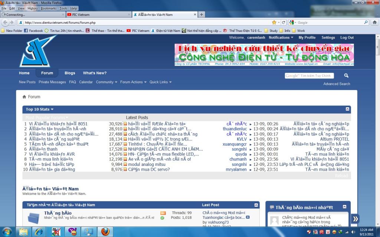
Task: Collapse the announcements sidebar block
Action: [345, 207]
